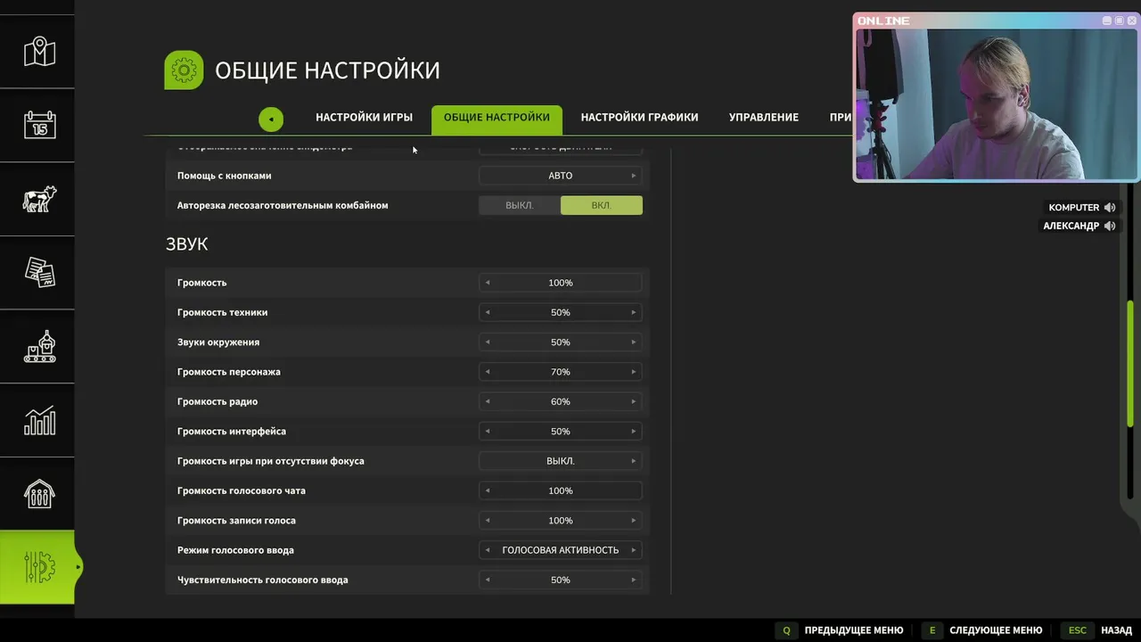Image resolution: width=1141 pixels, height=642 pixels.
Task: Increase Звуки окружения with right arrow
Action: [x=634, y=342]
